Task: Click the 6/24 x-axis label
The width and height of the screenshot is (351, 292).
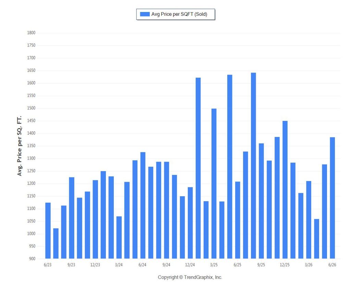Action: point(142,265)
